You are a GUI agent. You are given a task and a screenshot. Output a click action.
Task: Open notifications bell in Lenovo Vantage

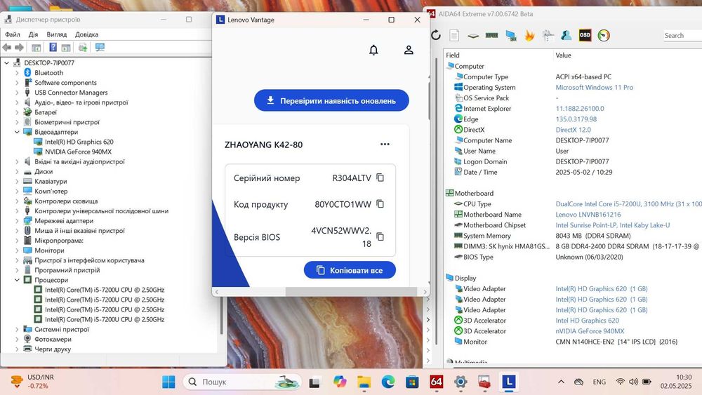tap(373, 50)
